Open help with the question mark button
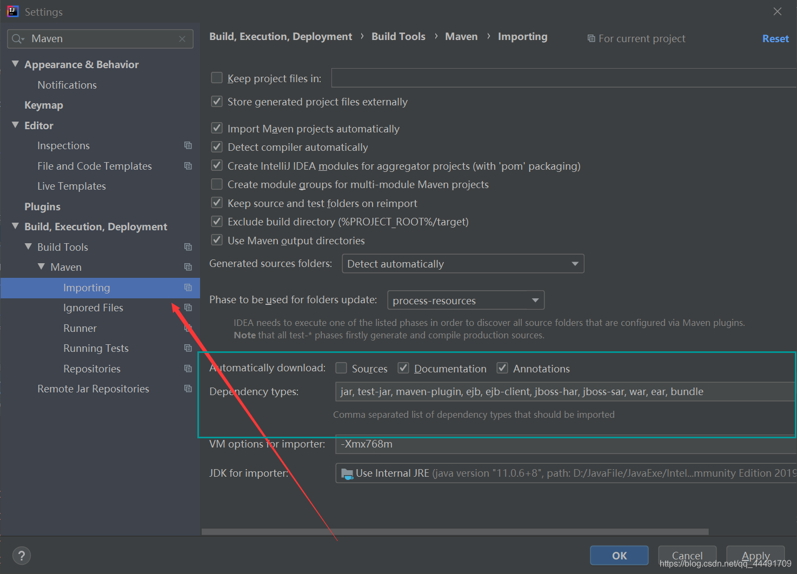Image resolution: width=797 pixels, height=574 pixels. tap(22, 556)
